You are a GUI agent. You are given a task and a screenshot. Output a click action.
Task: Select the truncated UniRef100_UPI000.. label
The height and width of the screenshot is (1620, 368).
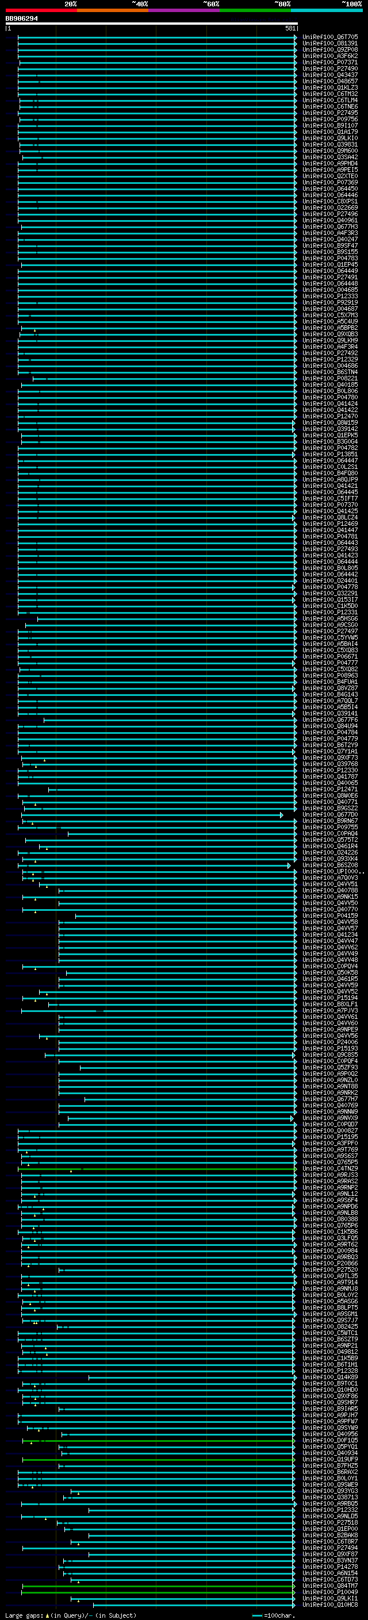[x=333, y=872]
